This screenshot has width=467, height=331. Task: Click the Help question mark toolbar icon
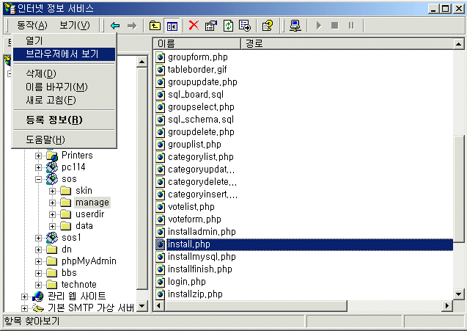pos(268,25)
